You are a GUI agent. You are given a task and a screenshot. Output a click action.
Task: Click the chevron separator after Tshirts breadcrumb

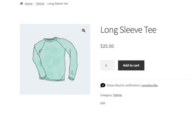tap(46, 4)
